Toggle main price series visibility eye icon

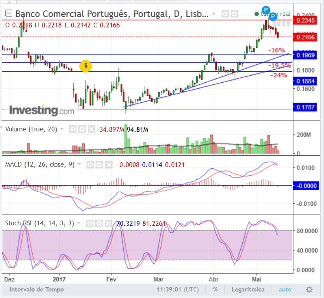coord(225,14)
